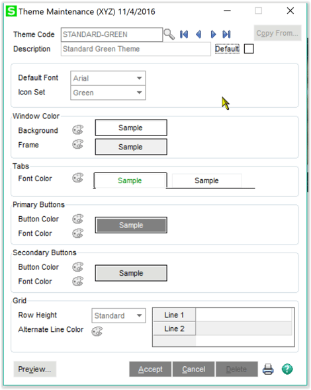Open Theme Code lookup magnifier

(169, 34)
